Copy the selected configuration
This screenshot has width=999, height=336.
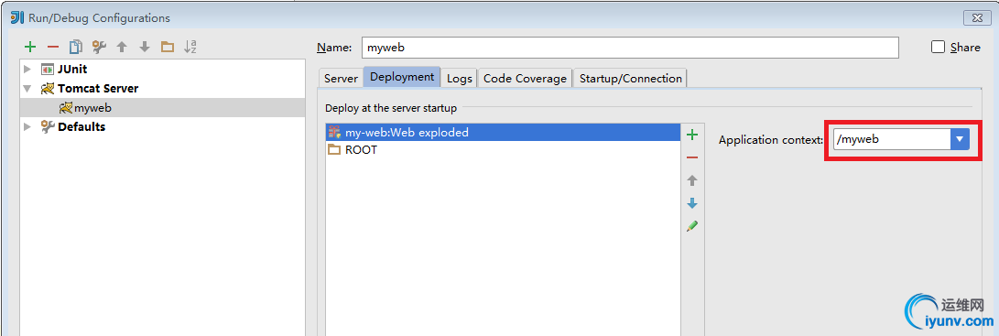[76, 47]
